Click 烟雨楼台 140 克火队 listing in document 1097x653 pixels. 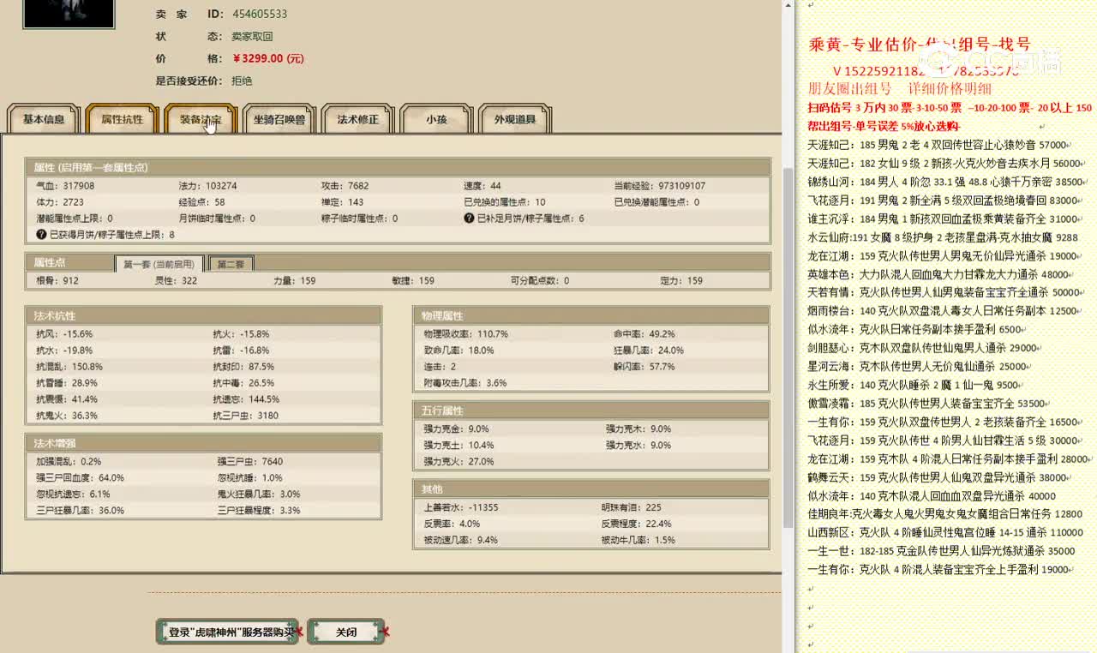click(x=943, y=311)
